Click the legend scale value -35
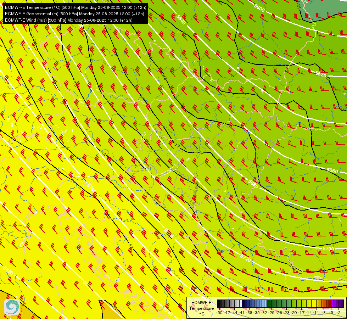This screenshot has width=347, height=319. (x=257, y=313)
